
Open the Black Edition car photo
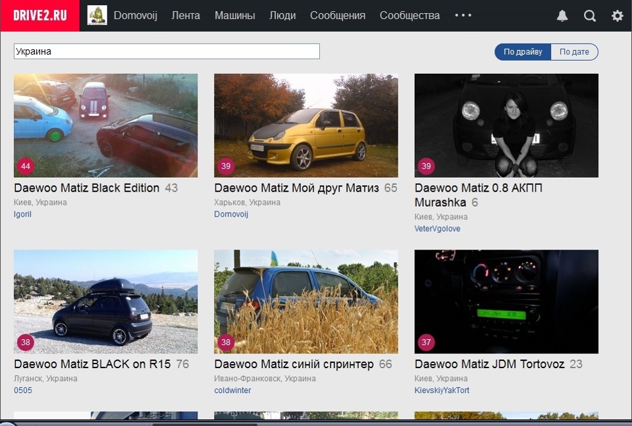(105, 125)
